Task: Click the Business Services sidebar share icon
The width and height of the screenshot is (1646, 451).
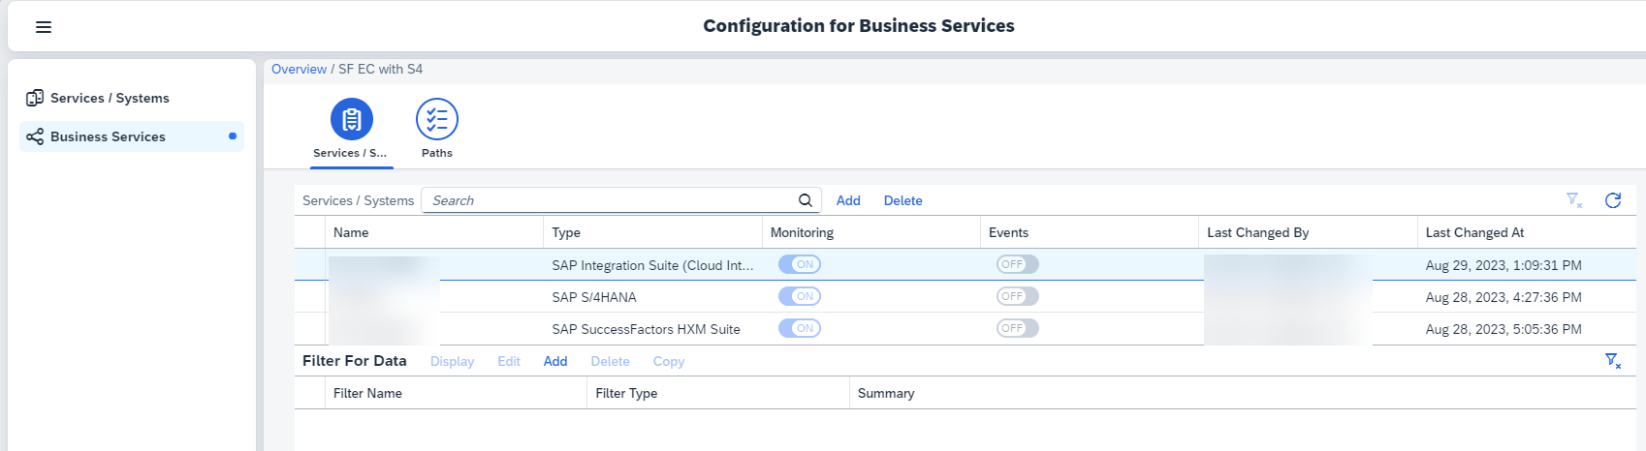Action: coord(35,136)
